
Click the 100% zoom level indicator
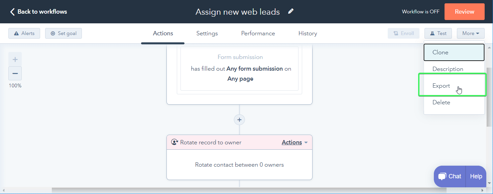click(15, 85)
